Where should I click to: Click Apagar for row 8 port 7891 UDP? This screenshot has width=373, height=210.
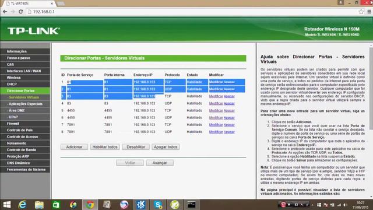pyautogui.click(x=229, y=132)
